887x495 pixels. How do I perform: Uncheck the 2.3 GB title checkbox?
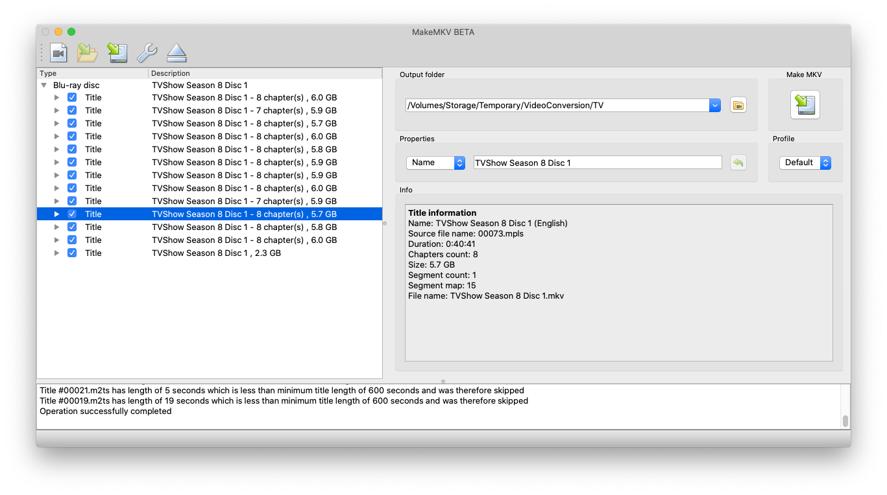[72, 253]
